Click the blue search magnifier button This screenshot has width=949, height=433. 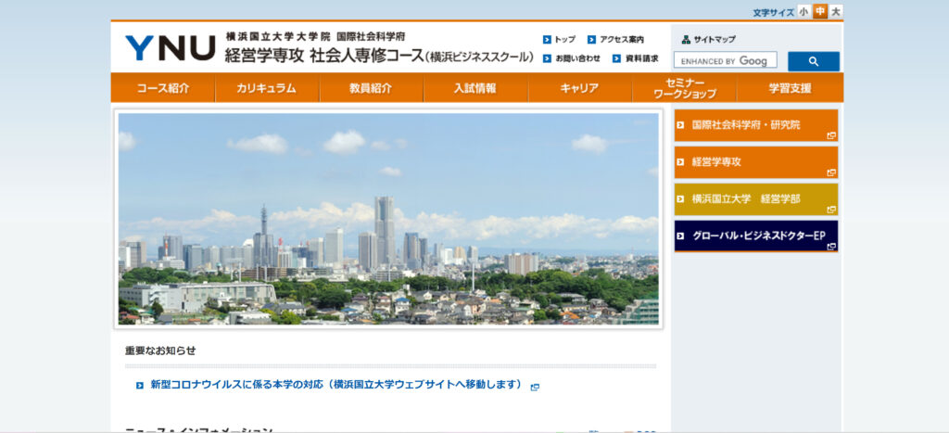813,61
